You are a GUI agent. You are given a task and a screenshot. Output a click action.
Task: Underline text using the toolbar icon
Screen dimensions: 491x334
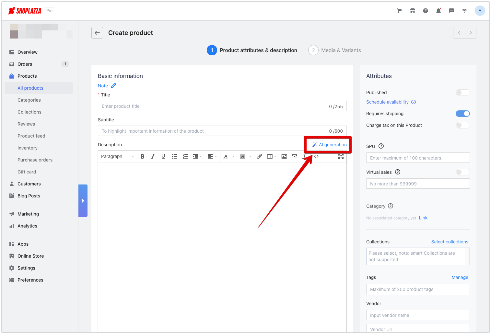(163, 156)
